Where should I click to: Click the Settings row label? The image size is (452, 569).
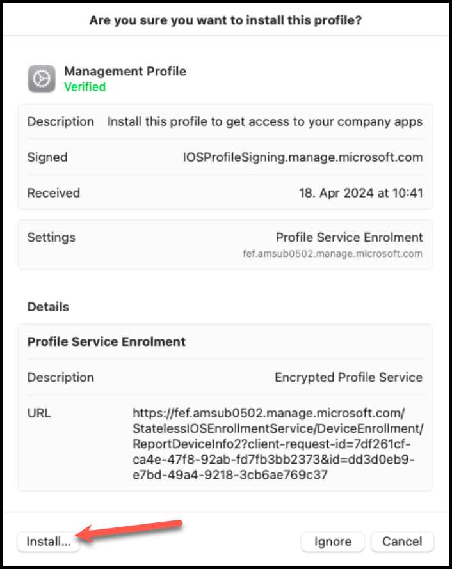click(51, 237)
